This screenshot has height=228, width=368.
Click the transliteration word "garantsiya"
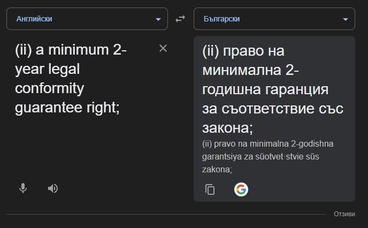click(220, 157)
